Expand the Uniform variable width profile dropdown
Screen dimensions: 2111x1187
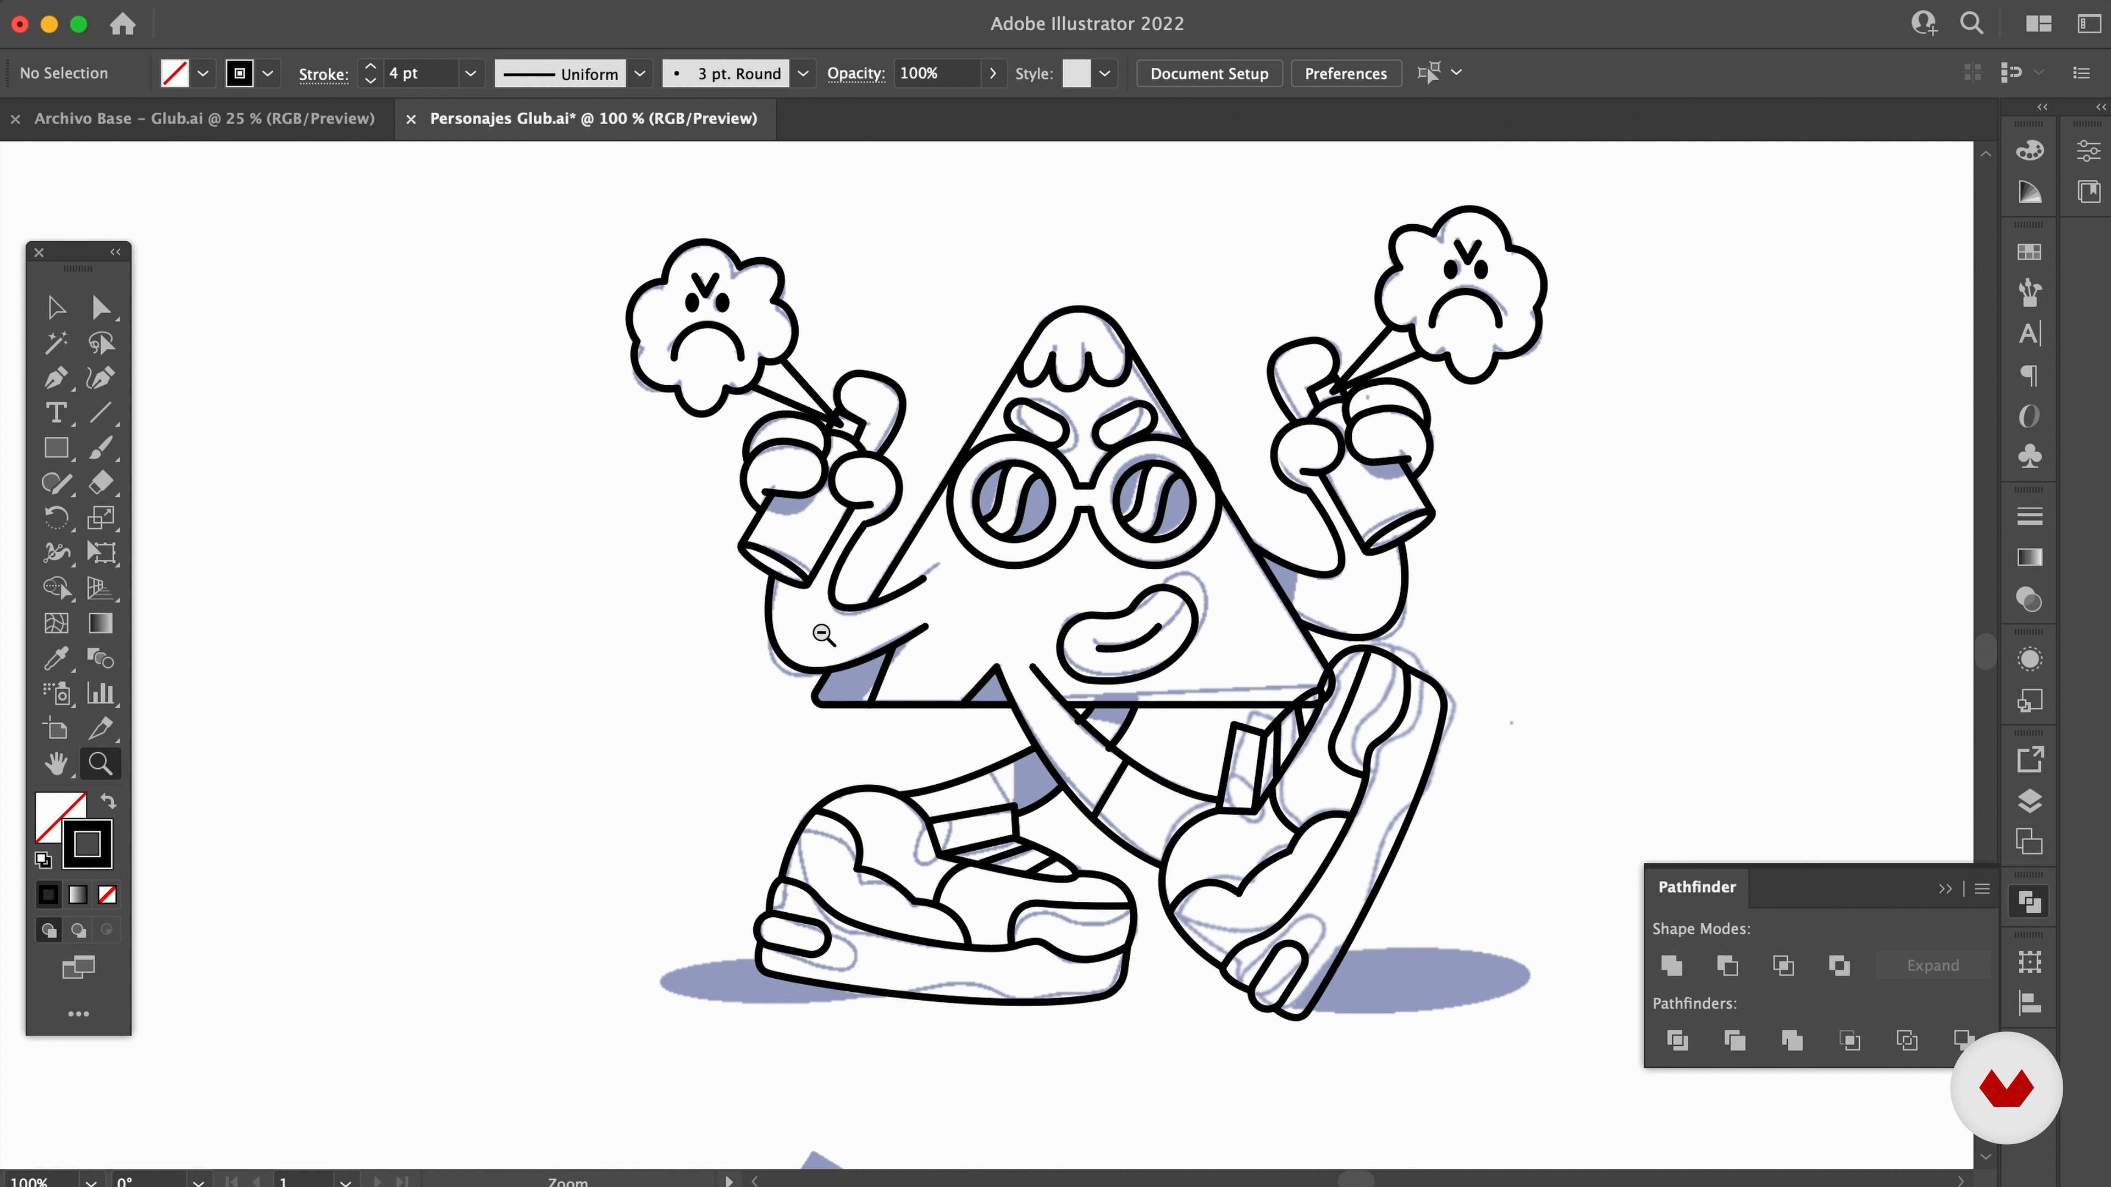pos(640,74)
